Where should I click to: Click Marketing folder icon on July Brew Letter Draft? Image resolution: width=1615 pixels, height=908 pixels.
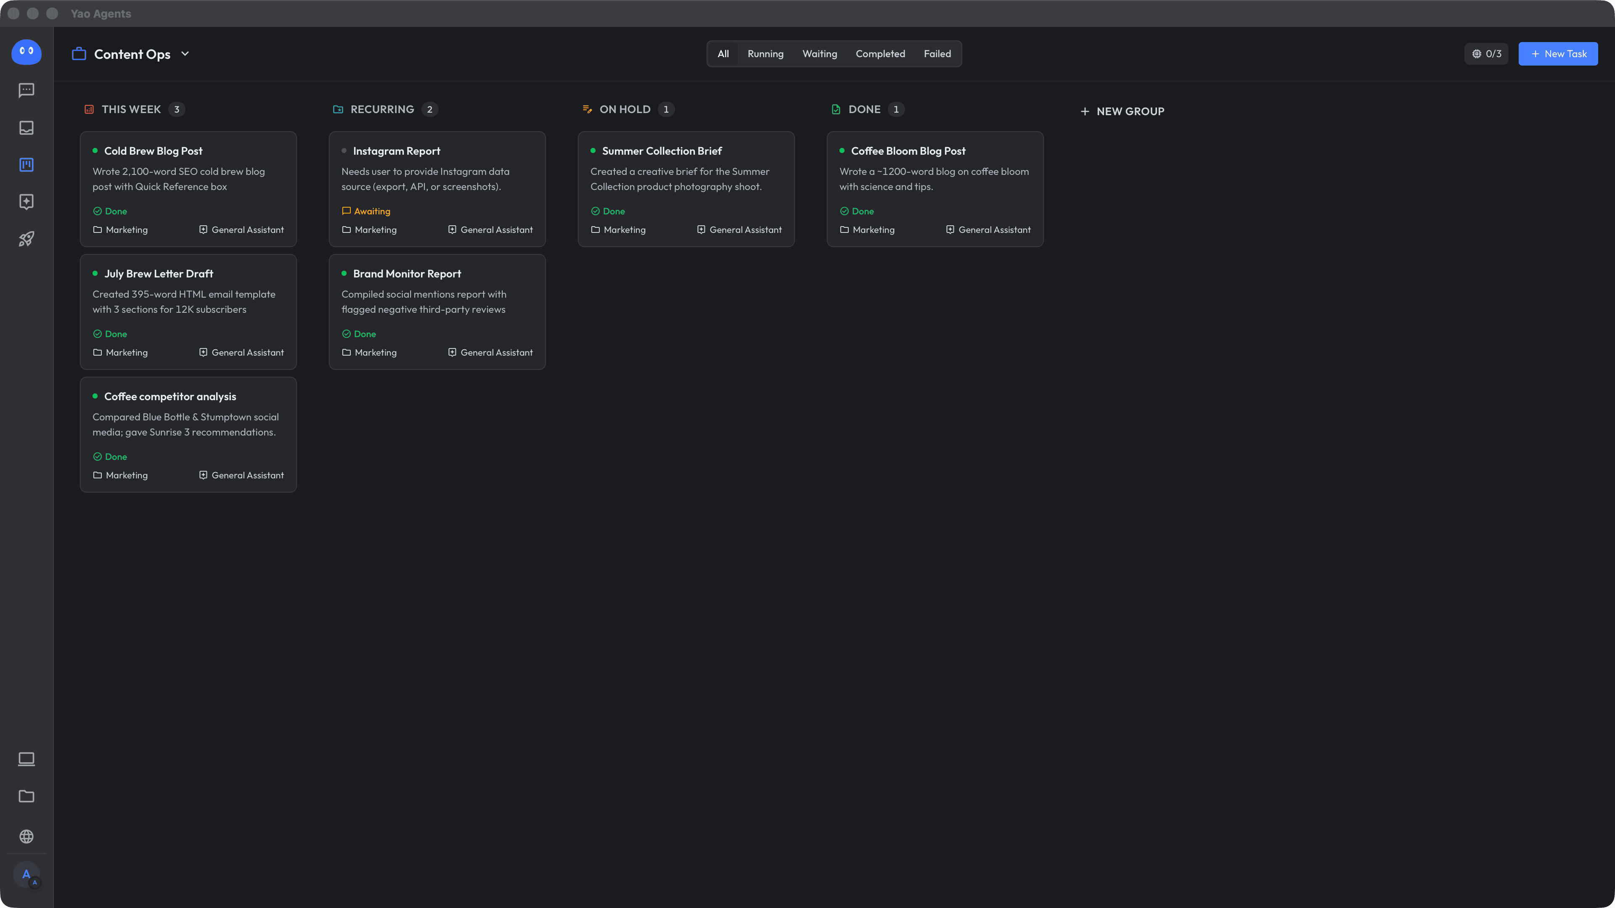click(x=97, y=352)
